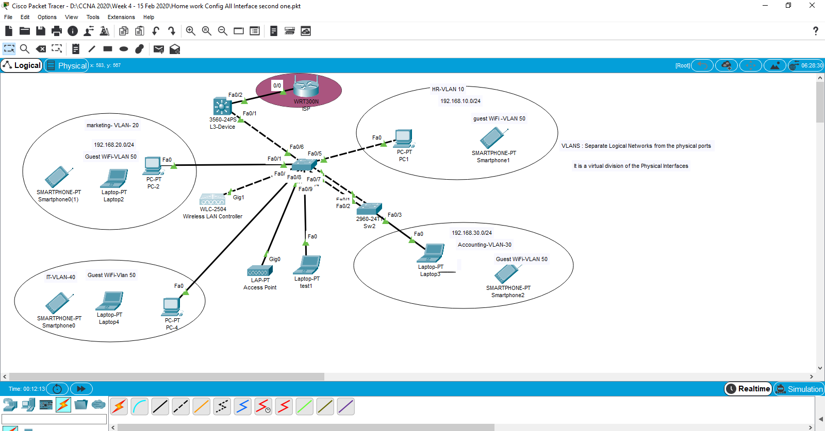Activate the Inspect magnifier tool
Viewport: 825px width, 431px height.
[x=24, y=49]
